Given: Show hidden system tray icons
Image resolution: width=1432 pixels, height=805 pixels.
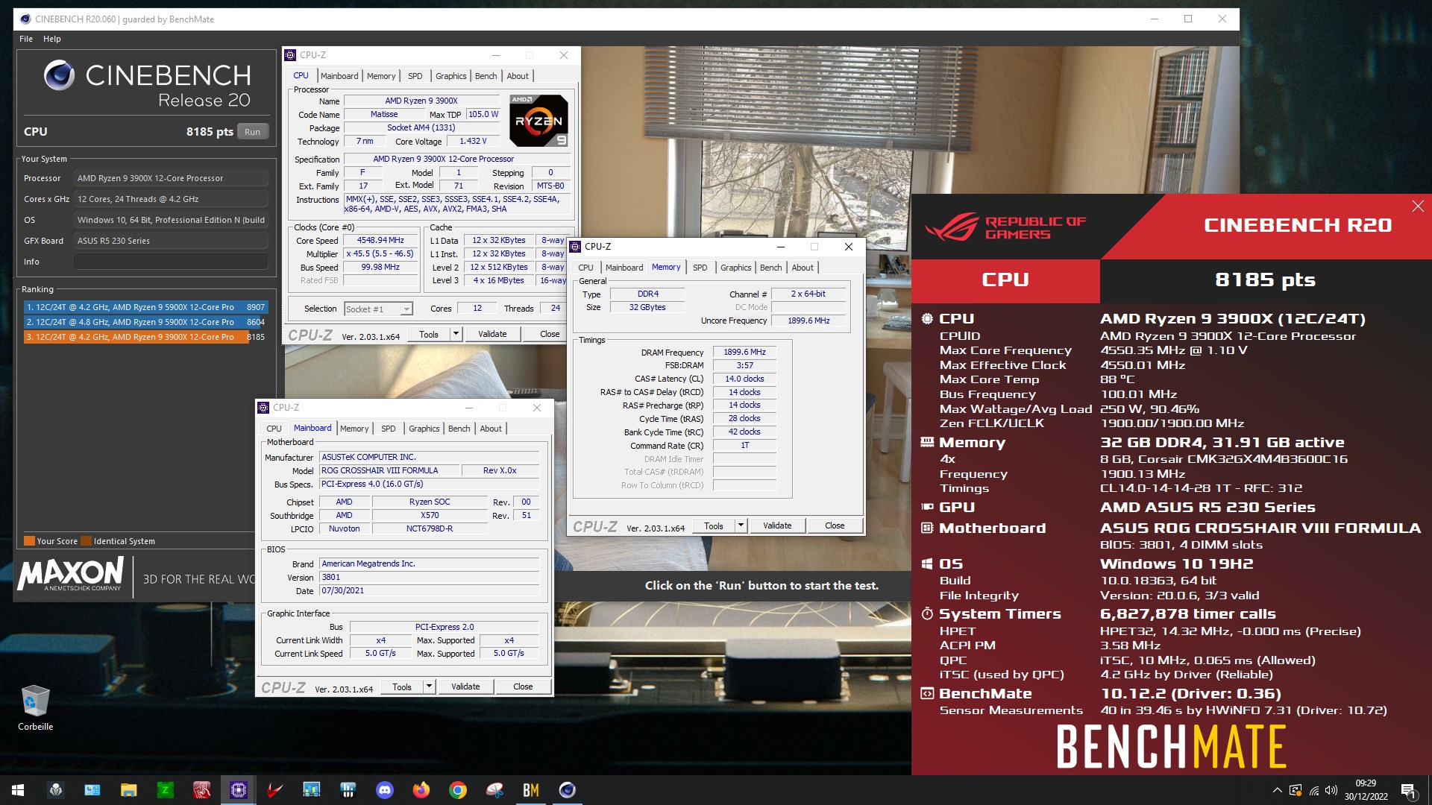Looking at the screenshot, I should coord(1278,790).
